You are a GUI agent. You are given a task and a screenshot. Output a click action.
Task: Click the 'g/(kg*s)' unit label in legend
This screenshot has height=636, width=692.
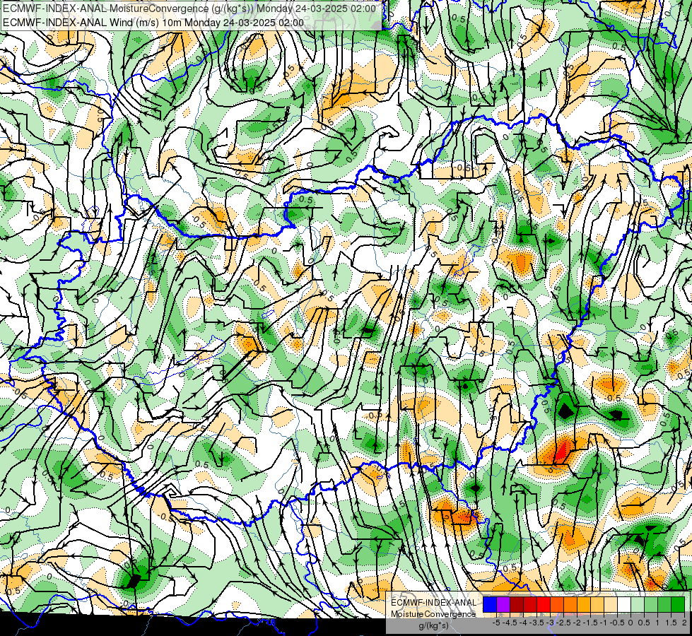tap(433, 625)
